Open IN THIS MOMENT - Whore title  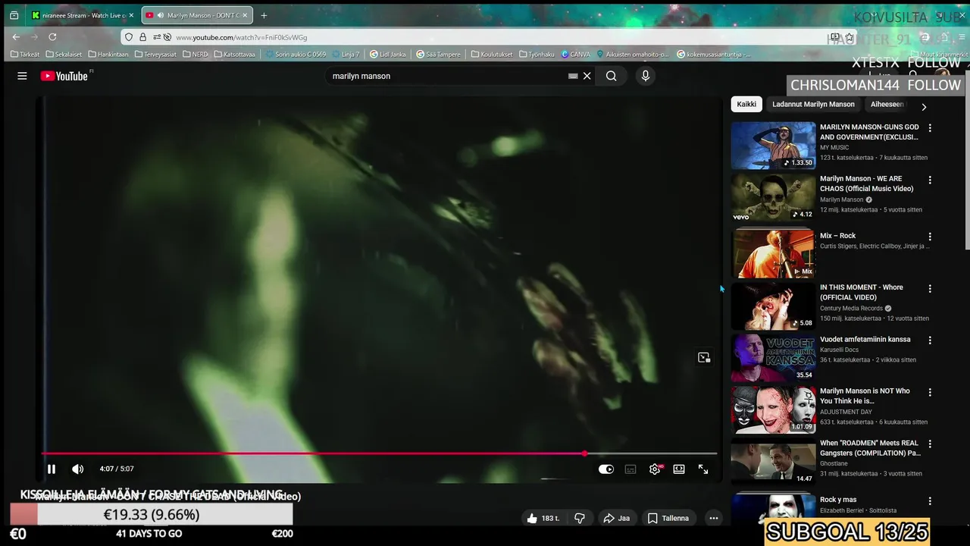pyautogui.click(x=862, y=292)
